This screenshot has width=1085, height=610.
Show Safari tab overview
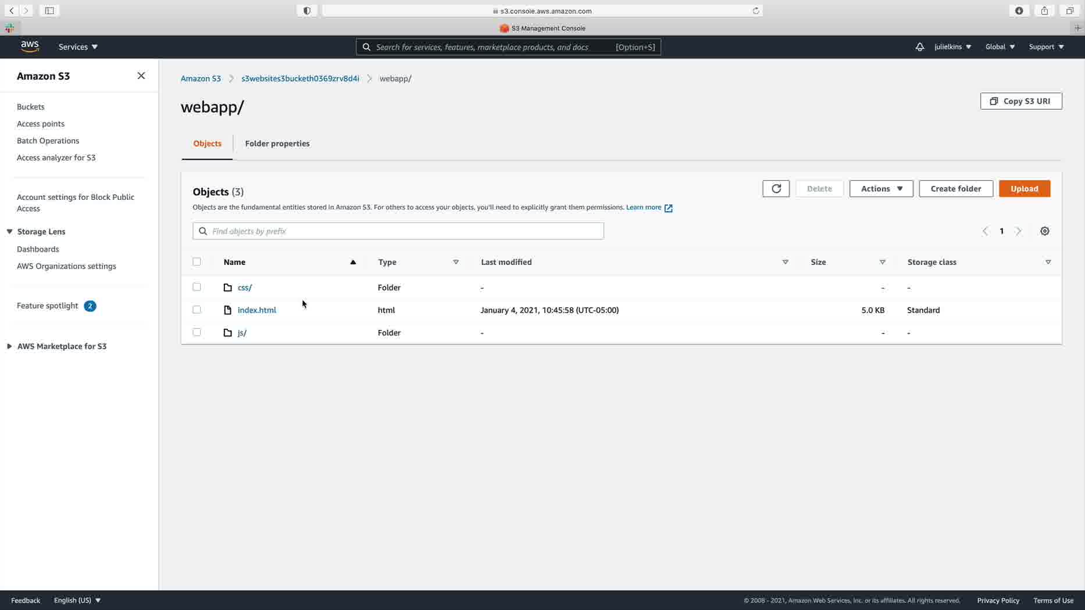tap(1070, 10)
